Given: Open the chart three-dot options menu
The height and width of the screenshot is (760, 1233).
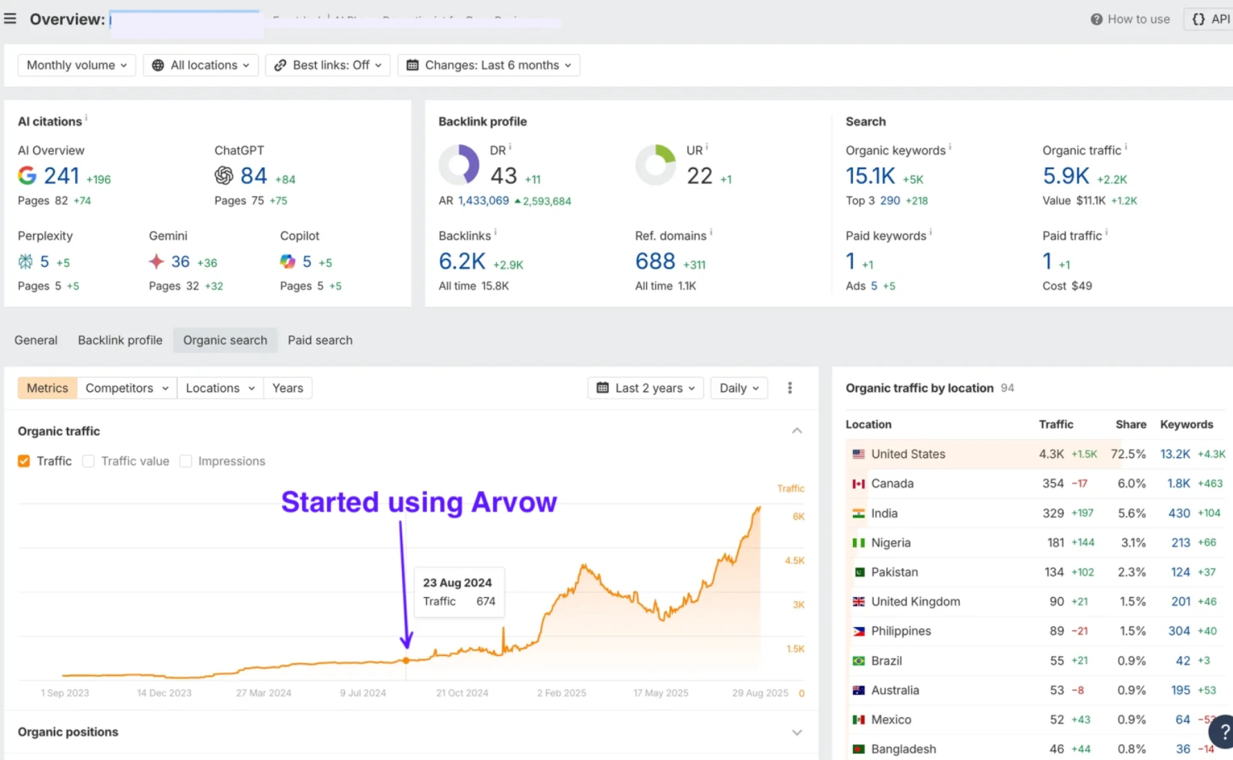Looking at the screenshot, I should tap(790, 388).
